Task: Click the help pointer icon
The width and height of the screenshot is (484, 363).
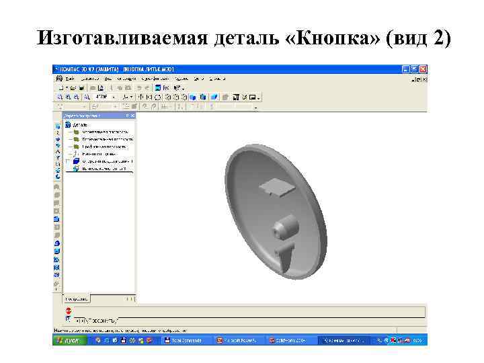Action: pos(177,88)
